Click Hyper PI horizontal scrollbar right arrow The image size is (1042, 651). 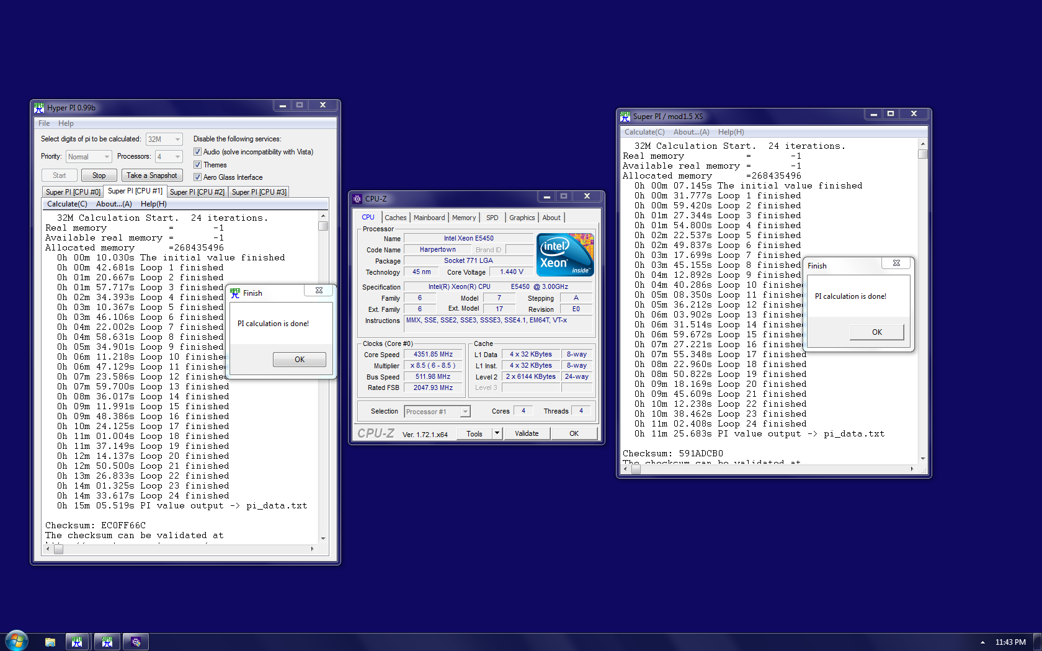pos(312,549)
